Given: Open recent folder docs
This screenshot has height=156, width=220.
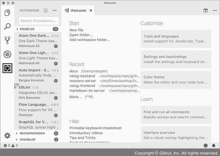Looking at the screenshot, I should (x=74, y=71).
